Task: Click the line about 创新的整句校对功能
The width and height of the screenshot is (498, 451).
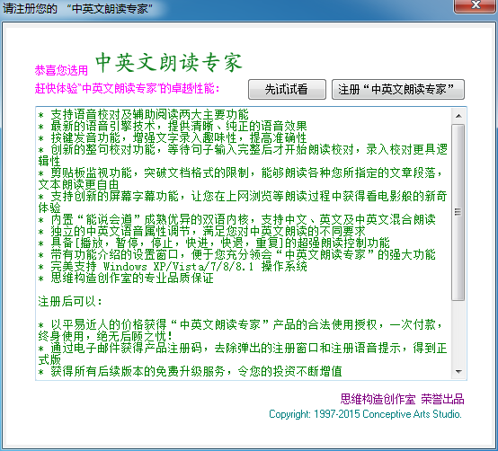Action: coord(243,155)
